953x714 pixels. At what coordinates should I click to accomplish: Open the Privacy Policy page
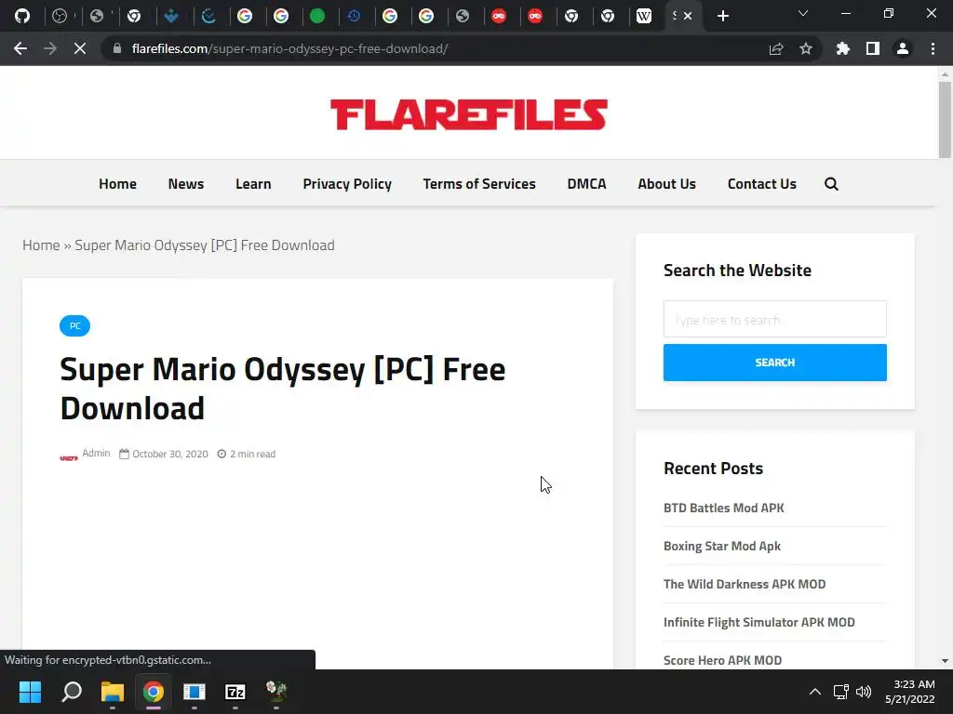tap(347, 184)
